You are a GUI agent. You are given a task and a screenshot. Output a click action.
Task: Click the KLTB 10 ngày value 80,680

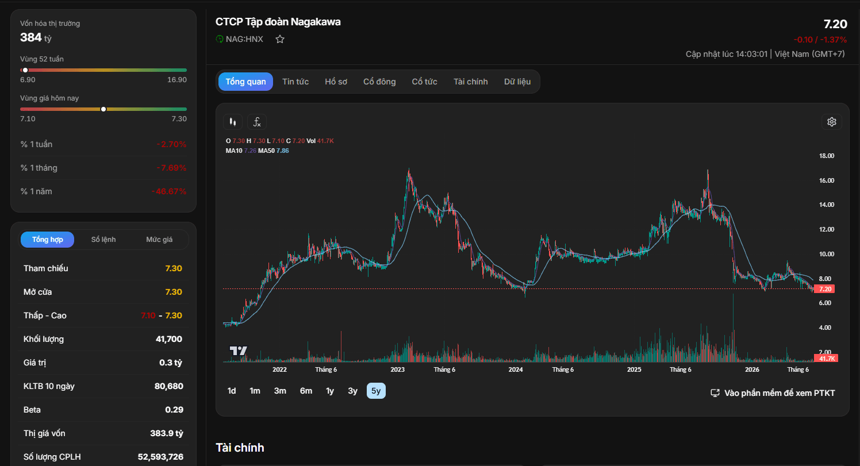(x=169, y=386)
